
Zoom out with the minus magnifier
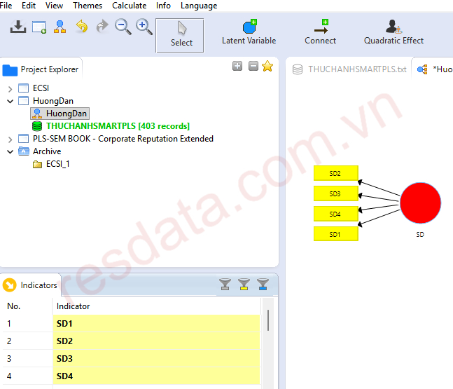123,27
